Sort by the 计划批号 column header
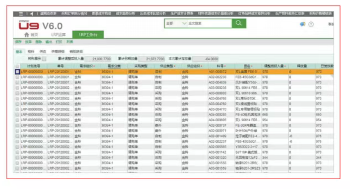The height and width of the screenshot is (189, 350). click(x=33, y=66)
